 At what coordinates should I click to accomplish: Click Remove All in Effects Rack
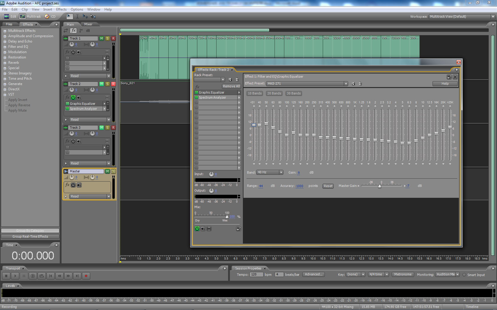point(231,86)
